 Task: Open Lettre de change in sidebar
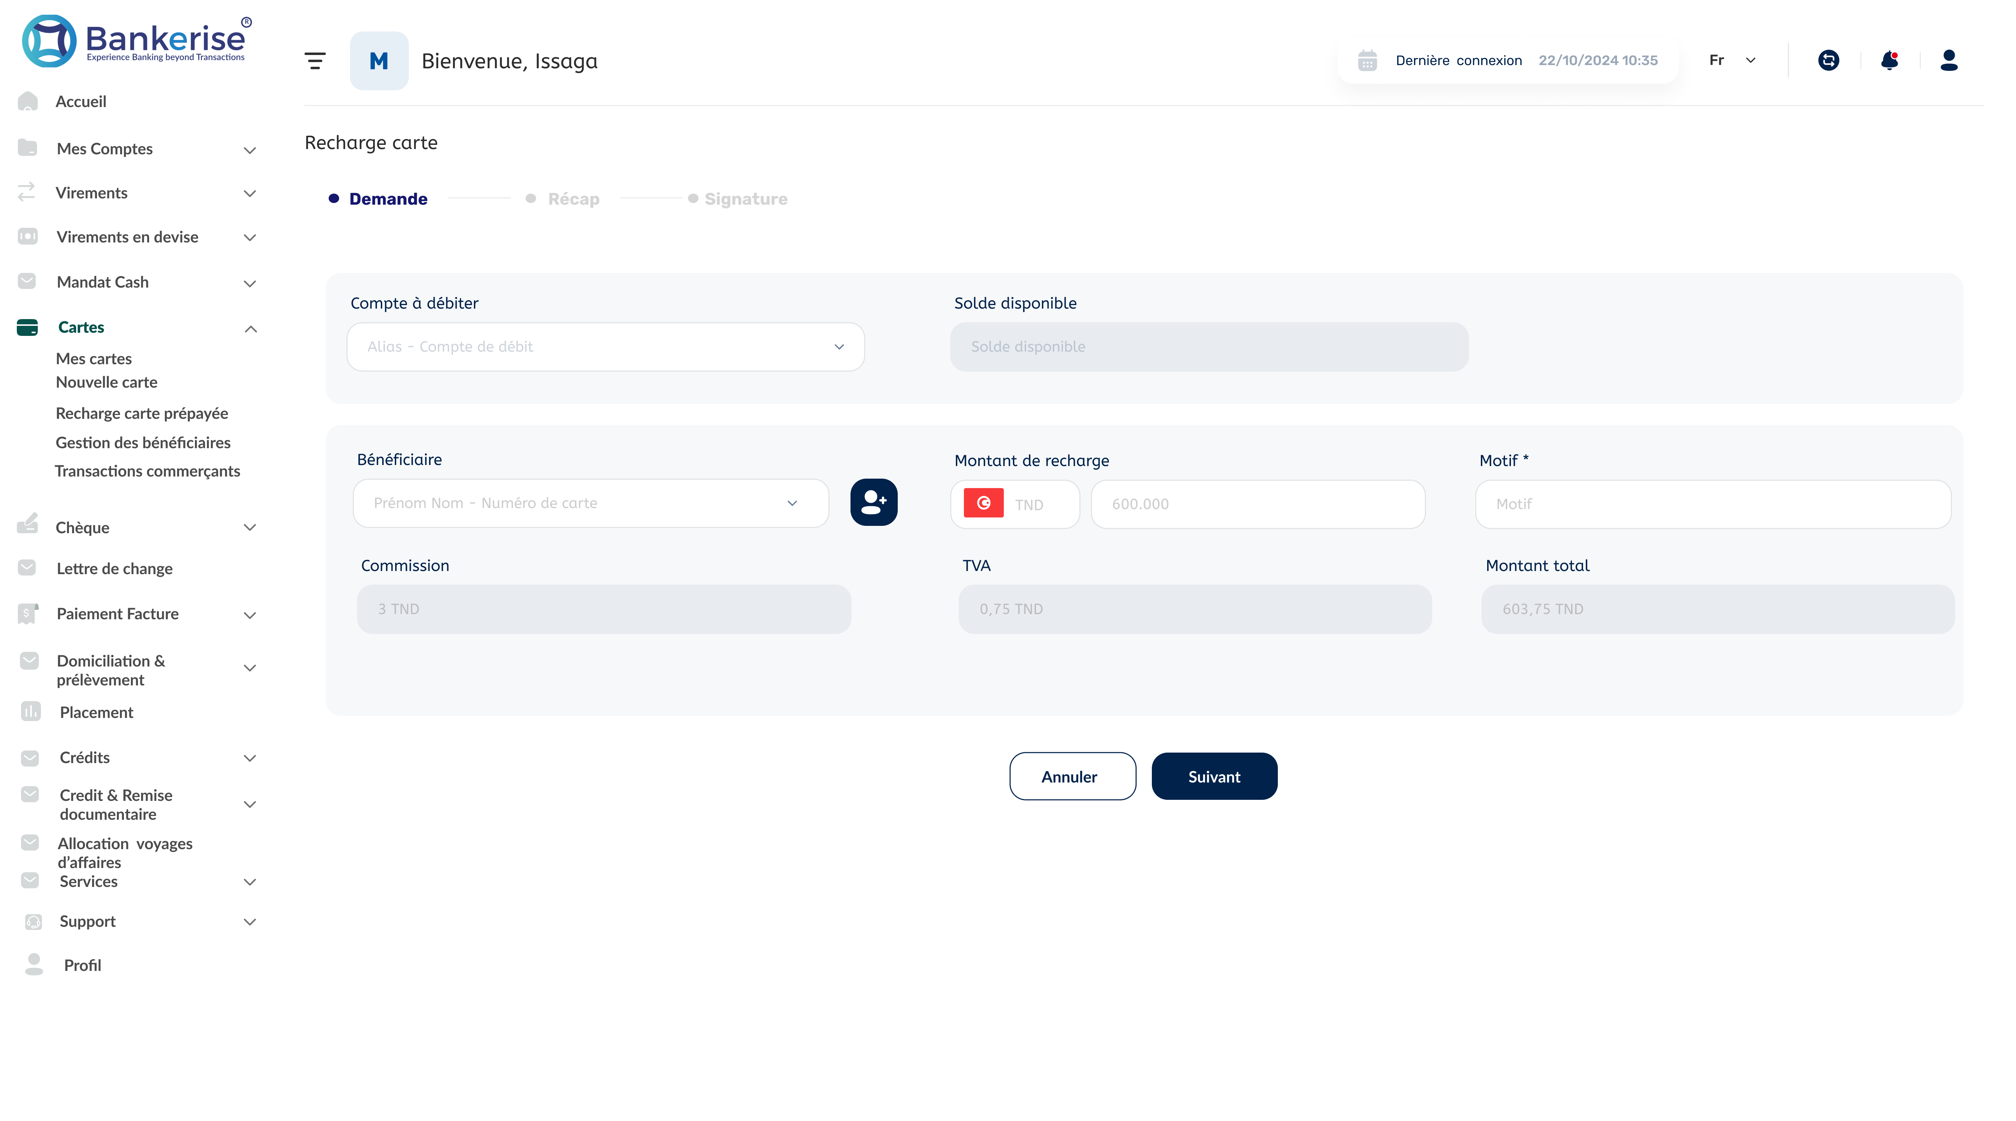114,568
